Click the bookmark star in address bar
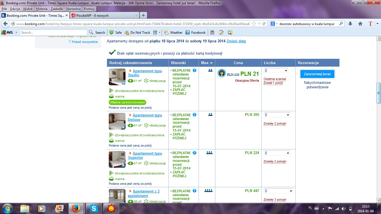381x214 pixels. click(254, 24)
